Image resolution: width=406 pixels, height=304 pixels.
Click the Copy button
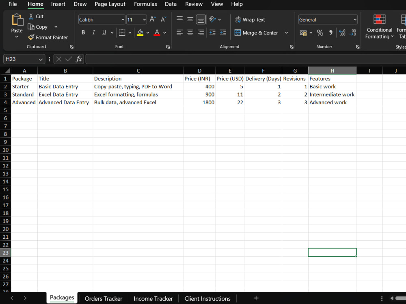(38, 27)
